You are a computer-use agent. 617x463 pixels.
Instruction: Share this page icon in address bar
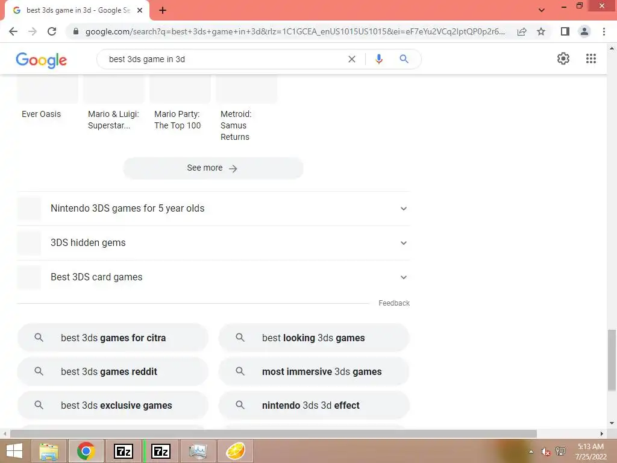[x=522, y=31]
